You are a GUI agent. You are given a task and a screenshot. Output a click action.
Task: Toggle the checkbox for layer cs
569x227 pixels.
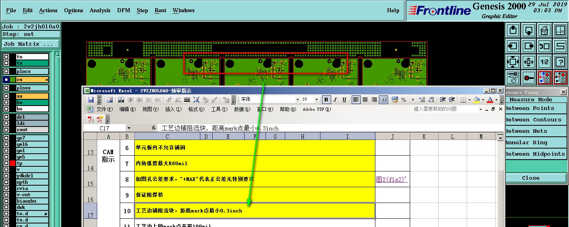[x=6, y=80]
